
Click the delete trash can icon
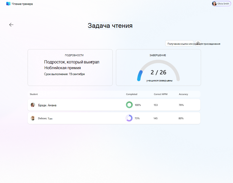pyautogui.click(x=198, y=43)
